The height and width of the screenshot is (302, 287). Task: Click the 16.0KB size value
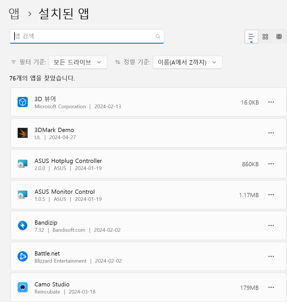[x=250, y=103]
